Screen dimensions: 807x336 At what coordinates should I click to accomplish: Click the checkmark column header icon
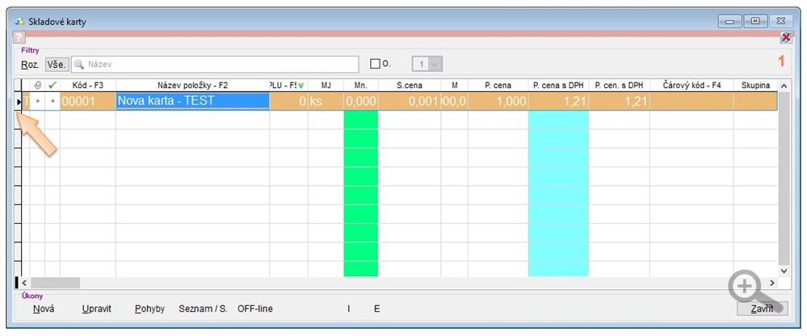pos(53,85)
